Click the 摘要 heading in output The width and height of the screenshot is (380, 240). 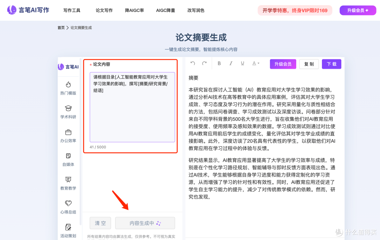pyautogui.click(x=194, y=78)
